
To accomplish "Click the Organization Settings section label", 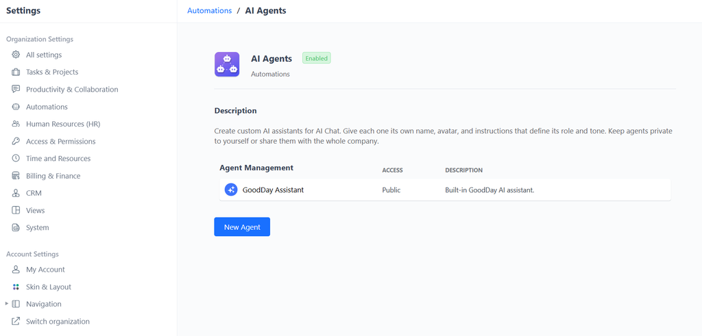I will pos(40,39).
